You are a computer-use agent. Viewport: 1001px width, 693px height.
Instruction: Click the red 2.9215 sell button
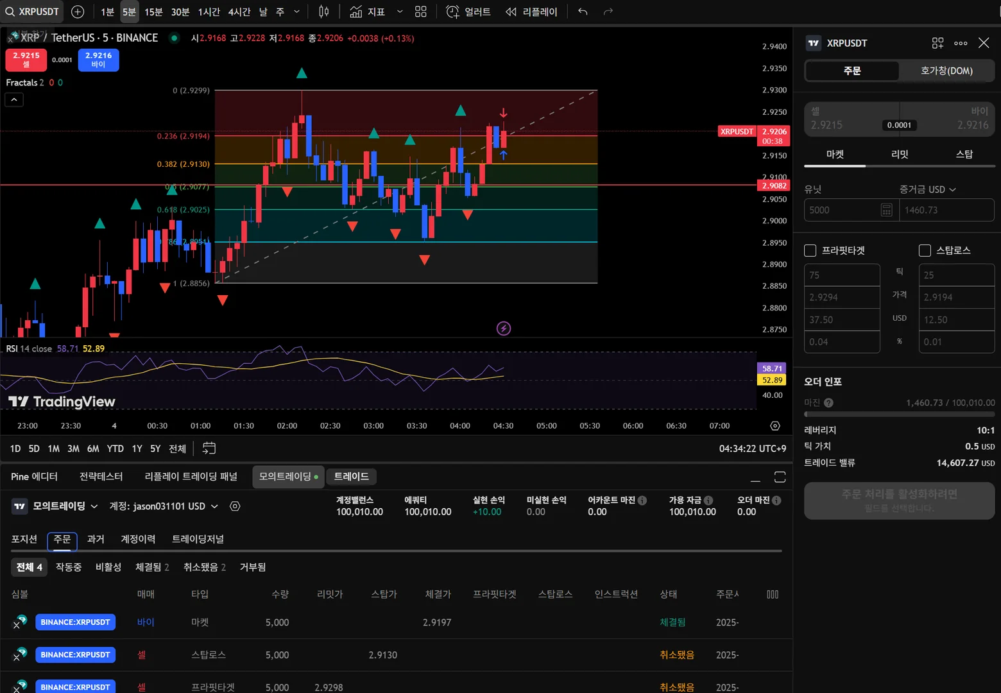(26, 60)
